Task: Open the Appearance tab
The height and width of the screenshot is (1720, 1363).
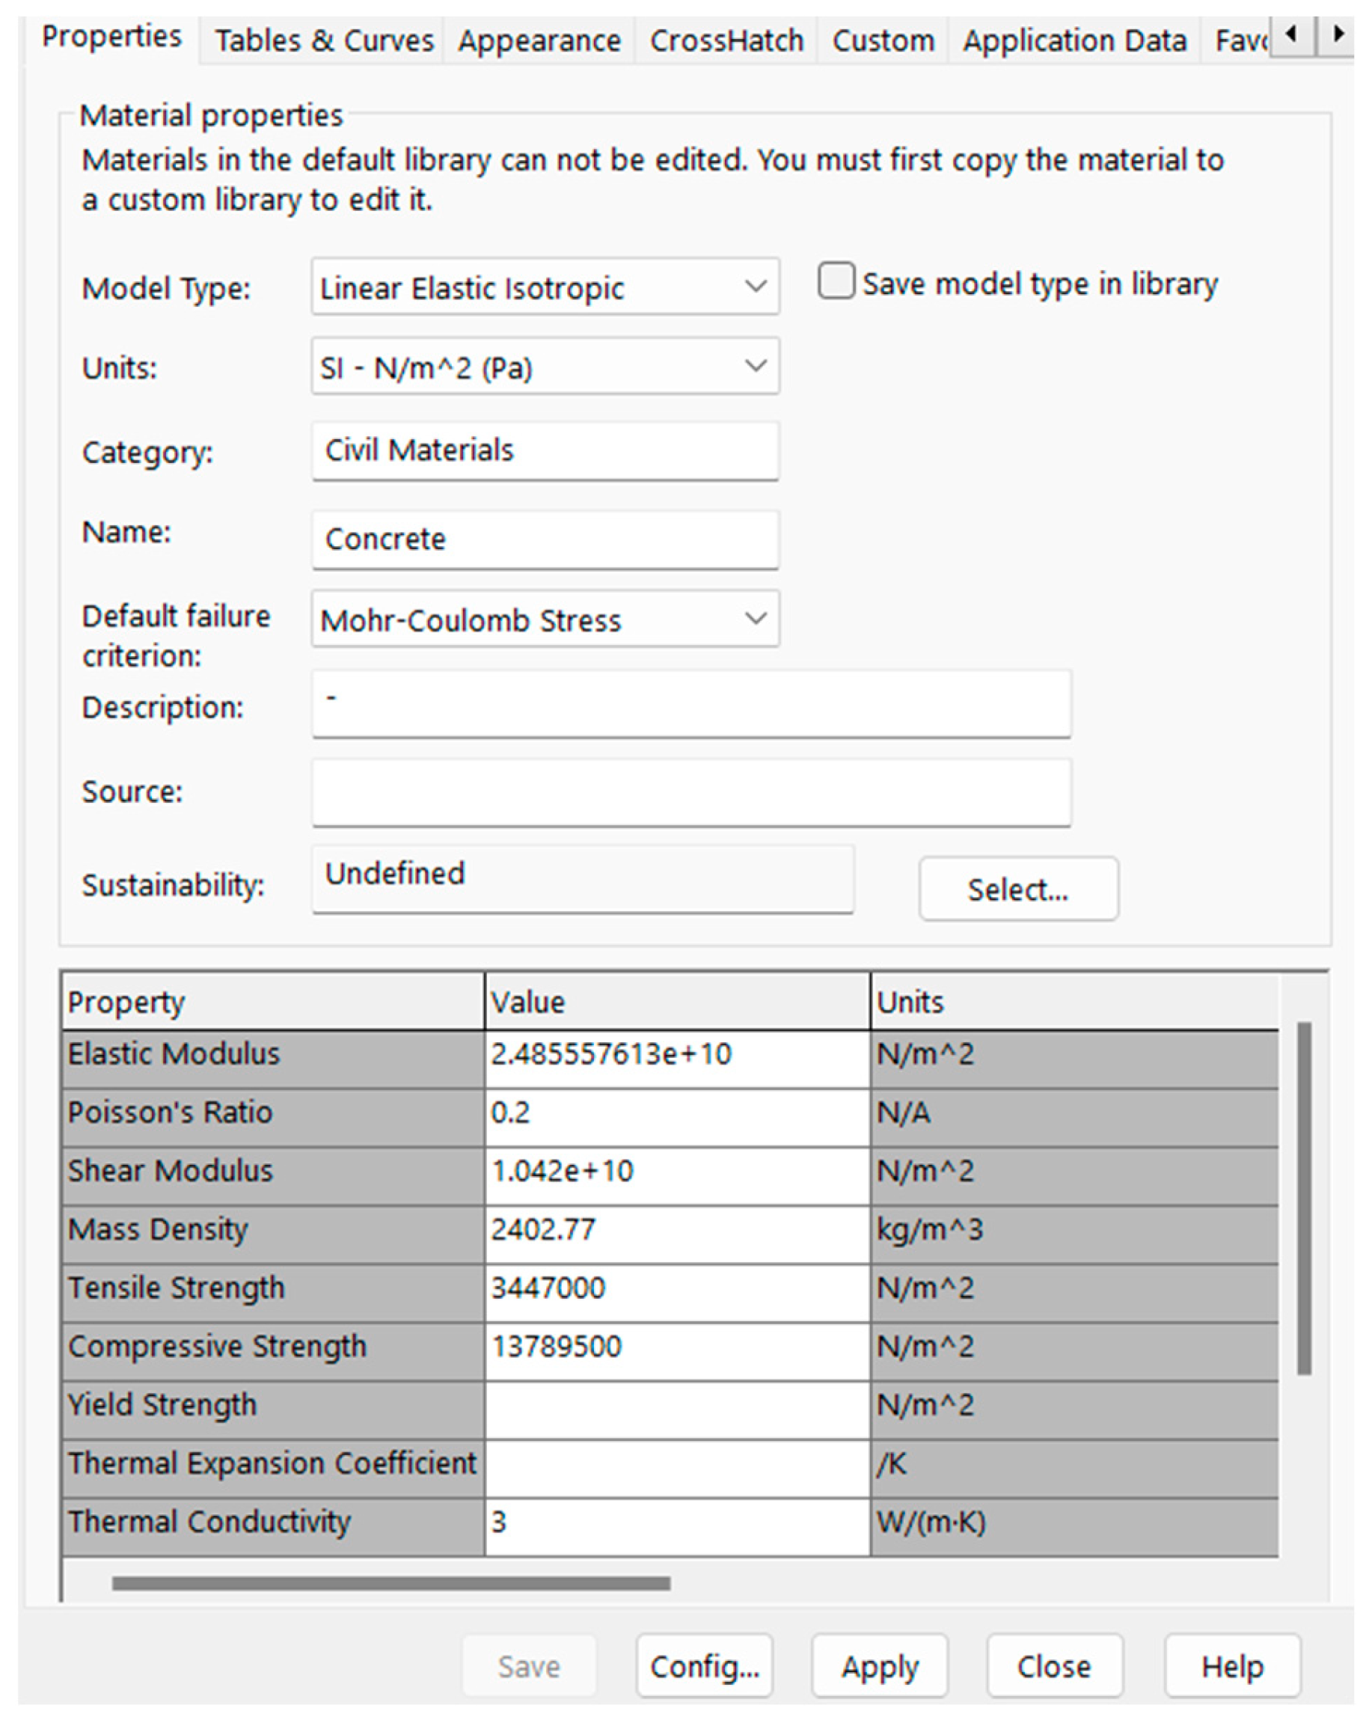Action: point(539,40)
